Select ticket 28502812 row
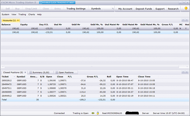The image size is (190, 116). click(x=95, y=80)
